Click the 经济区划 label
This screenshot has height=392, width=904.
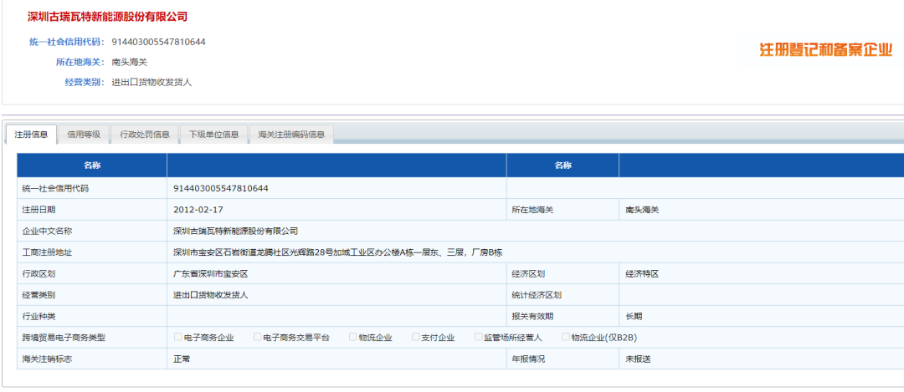[529, 274]
